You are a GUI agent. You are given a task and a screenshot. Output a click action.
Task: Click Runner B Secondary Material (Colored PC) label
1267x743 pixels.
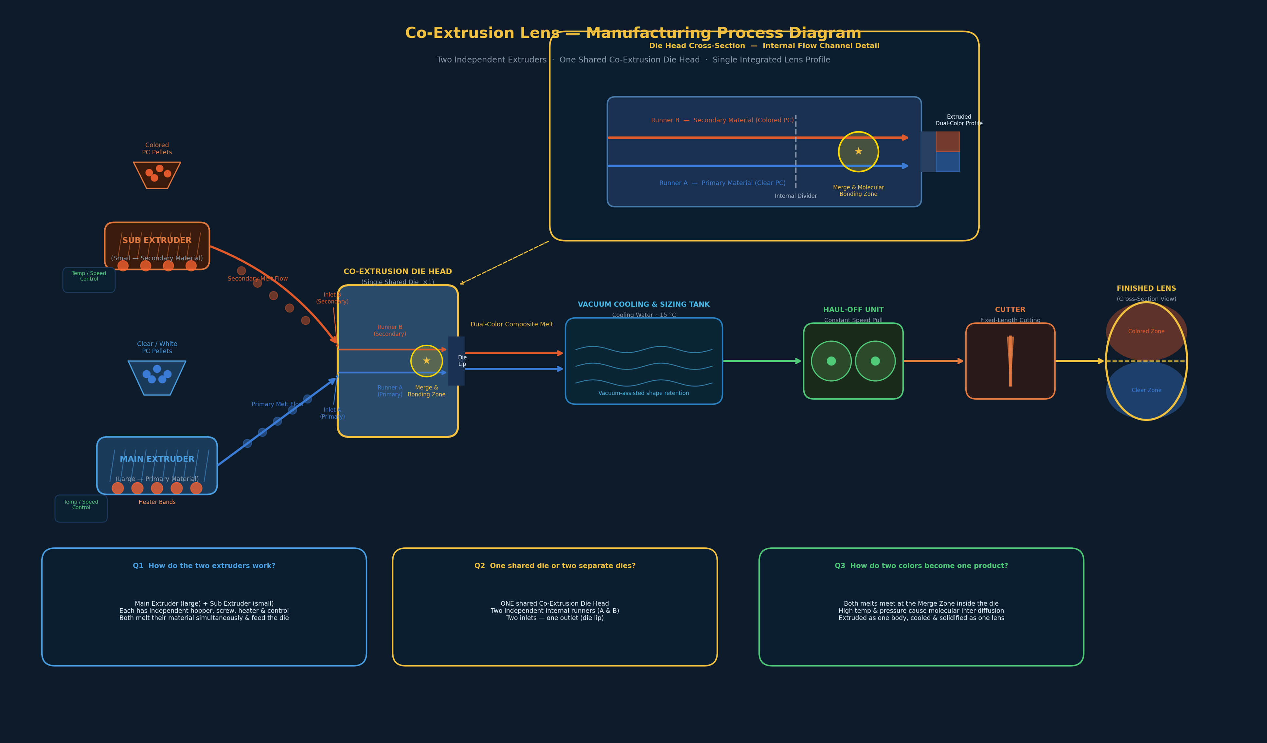click(x=722, y=120)
